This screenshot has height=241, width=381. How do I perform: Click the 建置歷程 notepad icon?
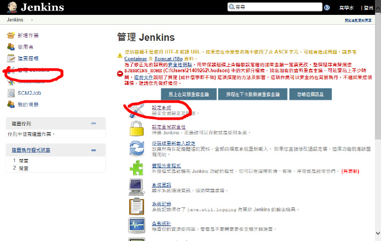pyautogui.click(x=10, y=58)
